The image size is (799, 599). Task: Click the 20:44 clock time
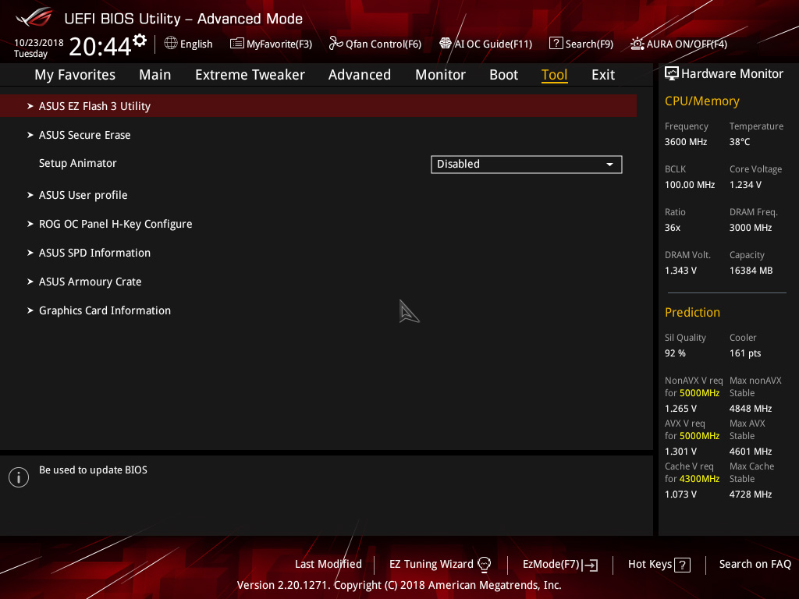tap(101, 46)
